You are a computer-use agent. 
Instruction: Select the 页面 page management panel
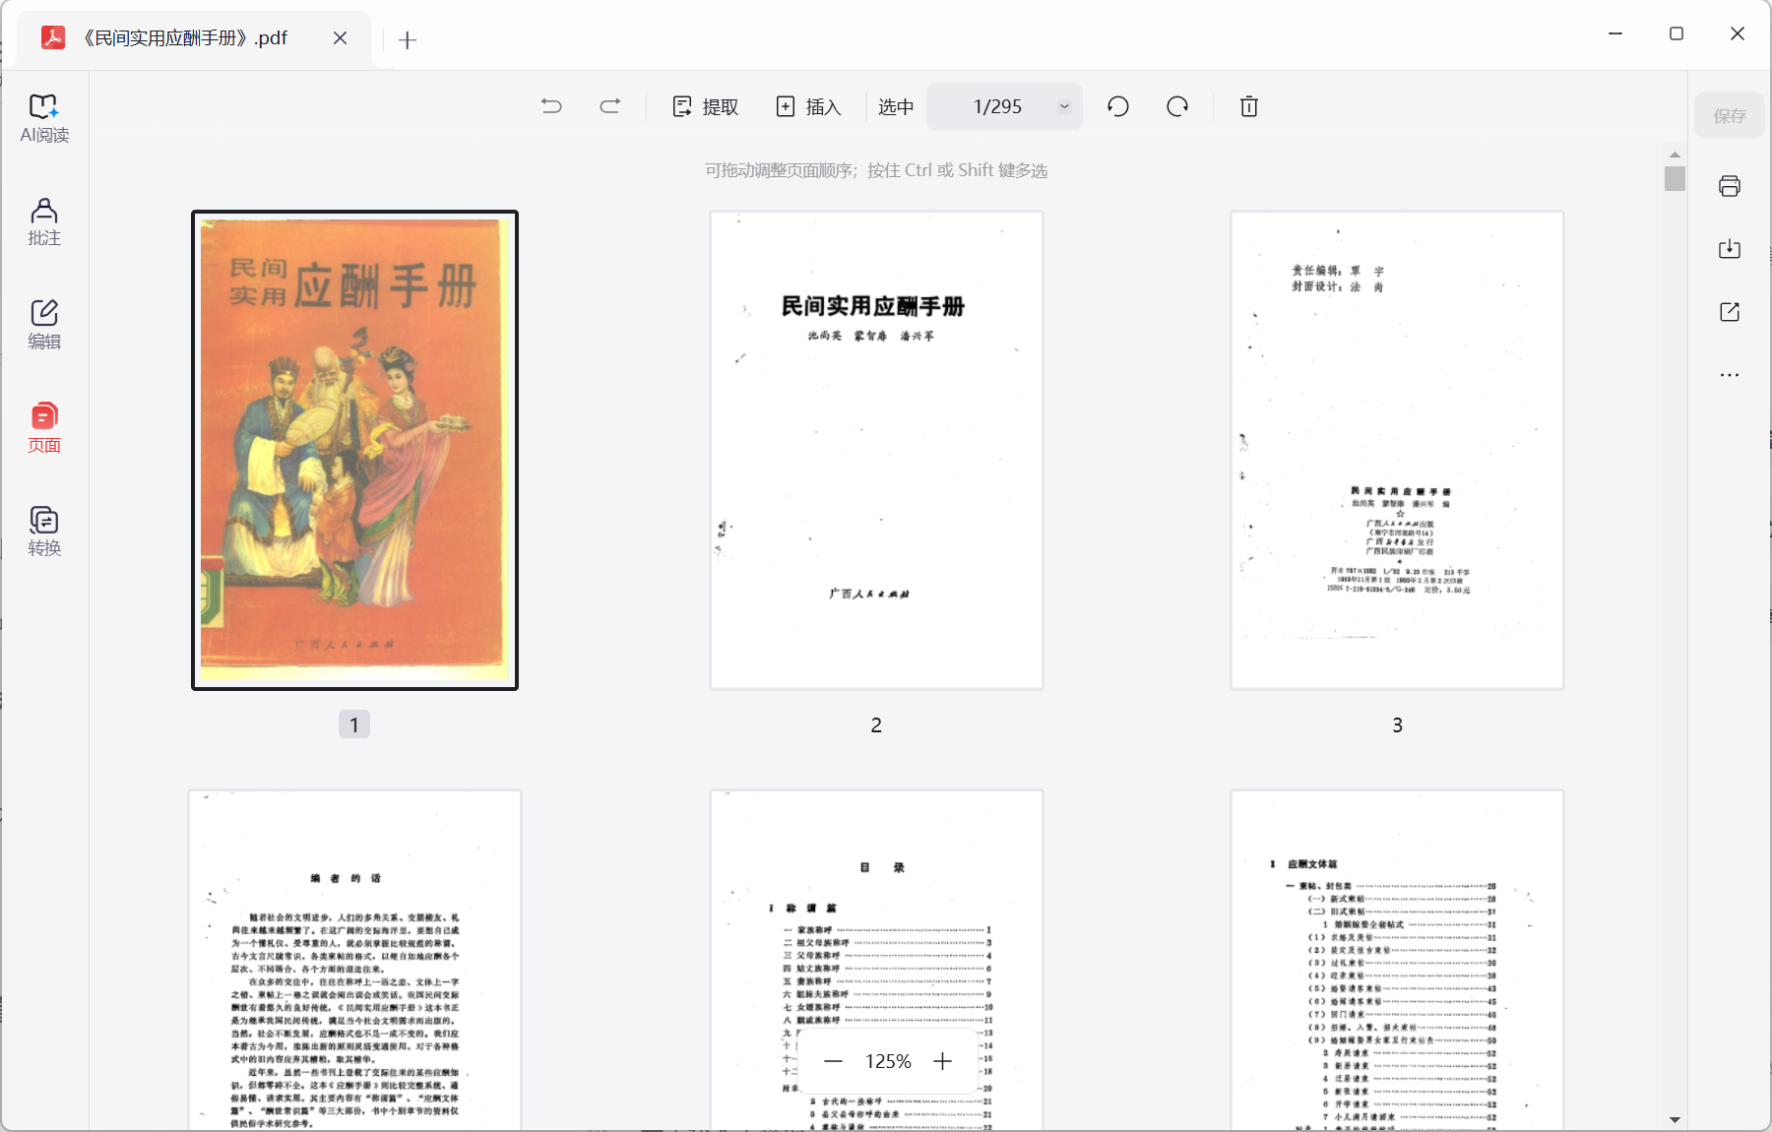(x=43, y=427)
